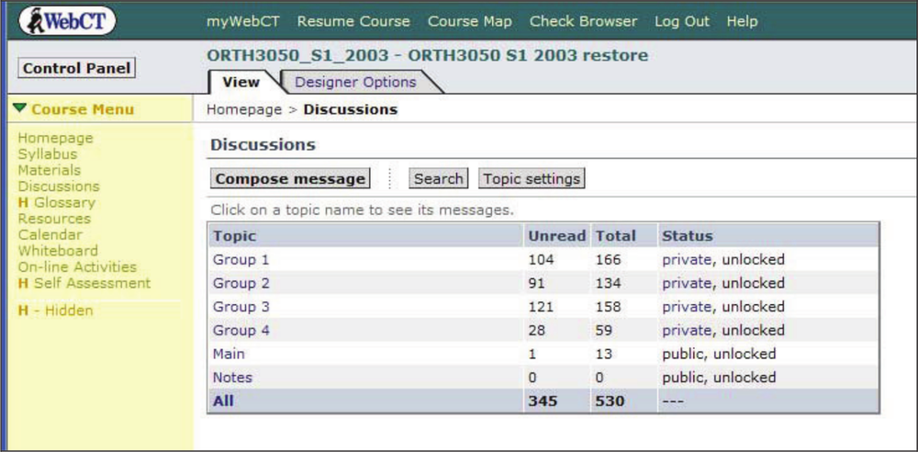
Task: Click the Discussions page heading
Action: coord(263,145)
